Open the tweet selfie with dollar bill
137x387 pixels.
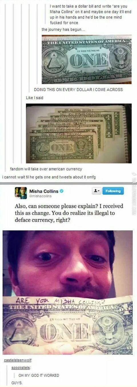68,292
